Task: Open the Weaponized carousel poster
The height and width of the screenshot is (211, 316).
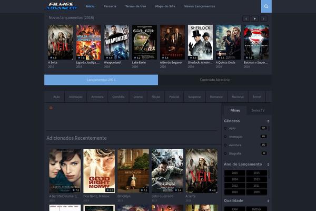Action: coord(116,42)
